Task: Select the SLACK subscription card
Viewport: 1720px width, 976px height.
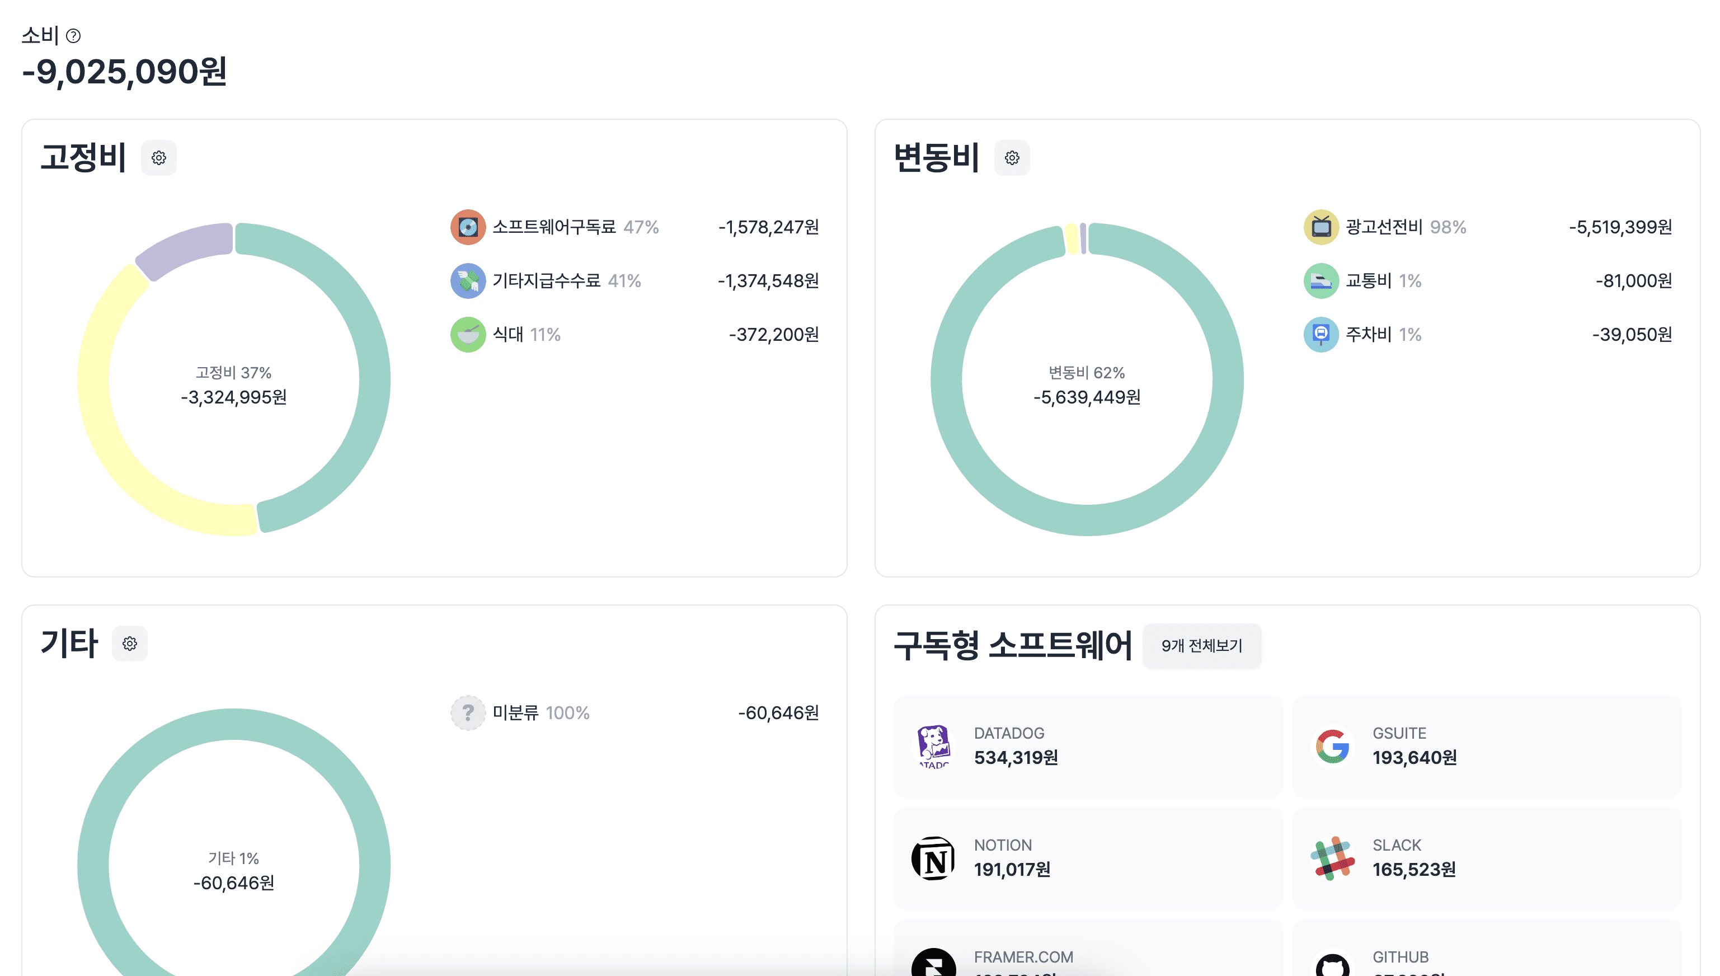Action: pyautogui.click(x=1486, y=858)
